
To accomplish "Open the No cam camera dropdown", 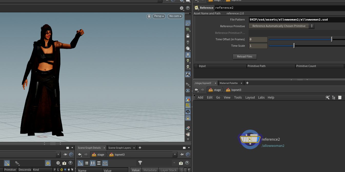I will tap(175, 16).
